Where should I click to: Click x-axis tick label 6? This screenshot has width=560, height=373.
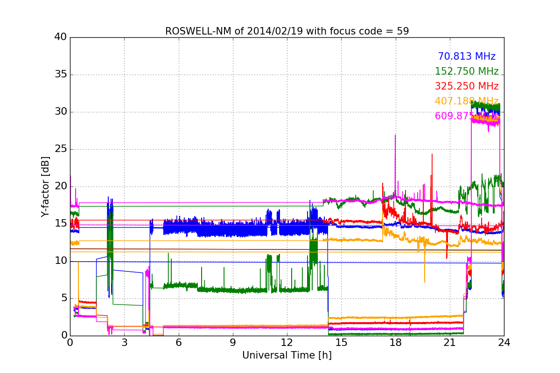click(x=179, y=343)
